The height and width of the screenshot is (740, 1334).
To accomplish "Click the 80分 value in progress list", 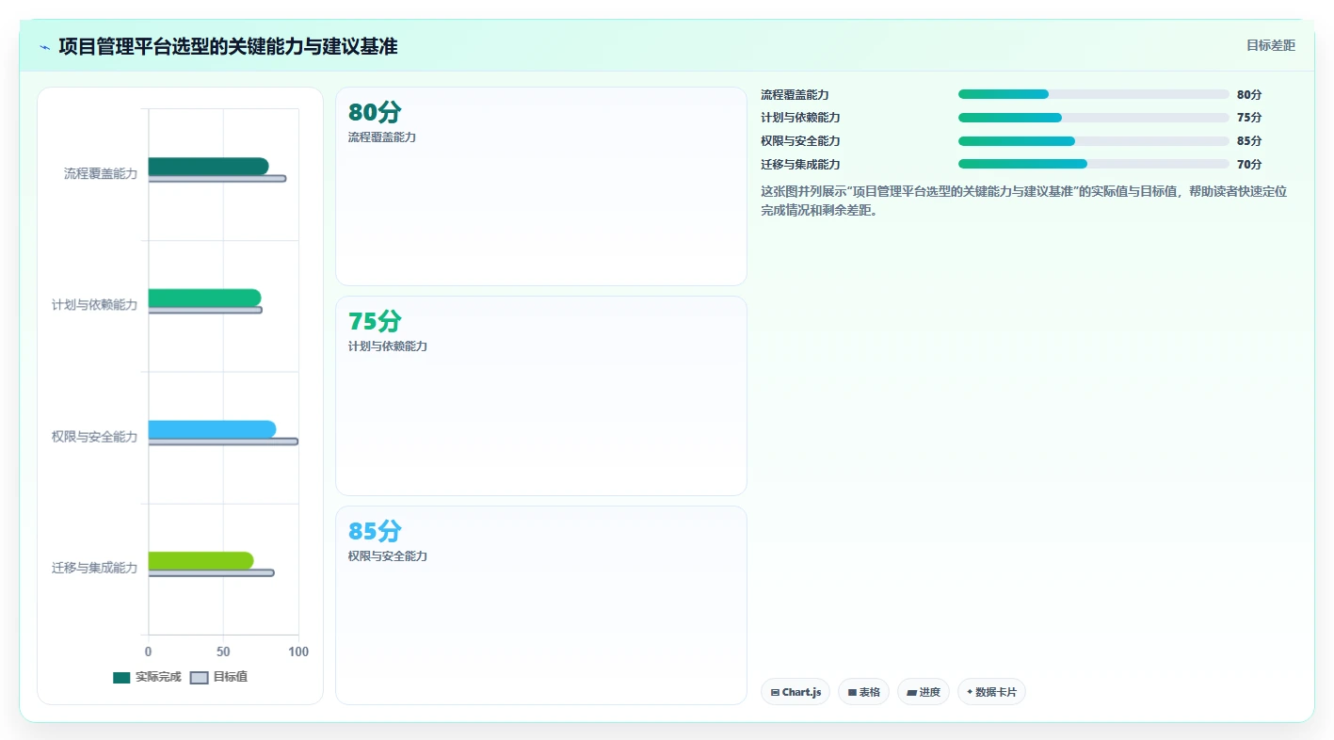I will 1249,95.
